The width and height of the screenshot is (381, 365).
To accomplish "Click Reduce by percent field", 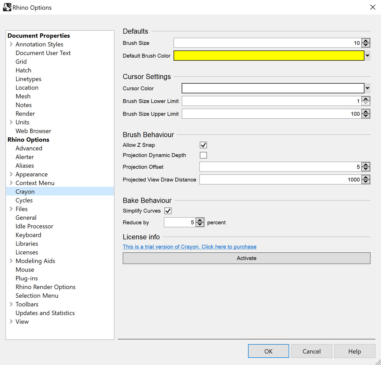I will click(180, 222).
